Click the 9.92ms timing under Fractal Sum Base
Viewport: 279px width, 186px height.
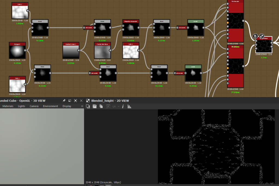tap(102, 63)
